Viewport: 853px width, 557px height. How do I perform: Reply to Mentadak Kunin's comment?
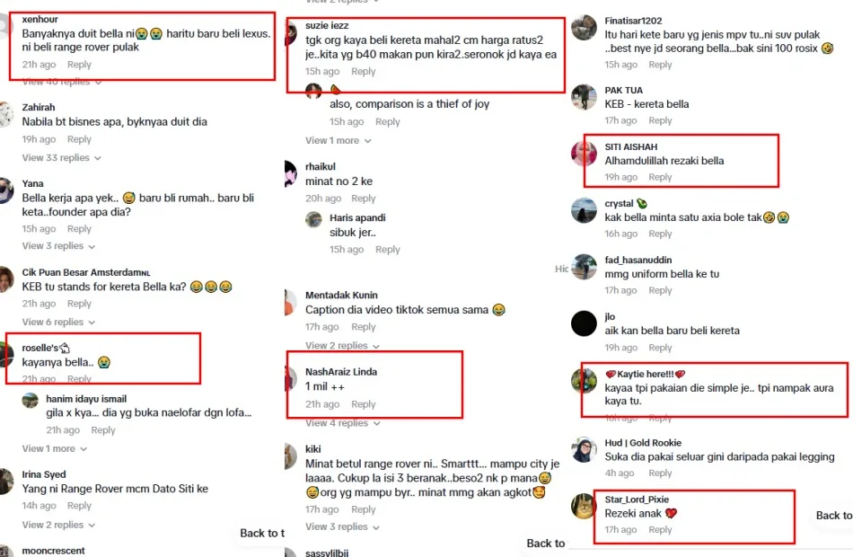363,327
